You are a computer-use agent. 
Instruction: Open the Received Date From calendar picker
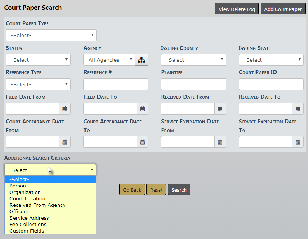click(220, 109)
